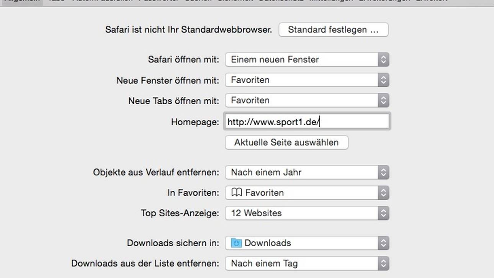Image resolution: width=494 pixels, height=278 pixels.
Task: Click 'Aktuelle Seite auswählen' button
Action: (286, 142)
